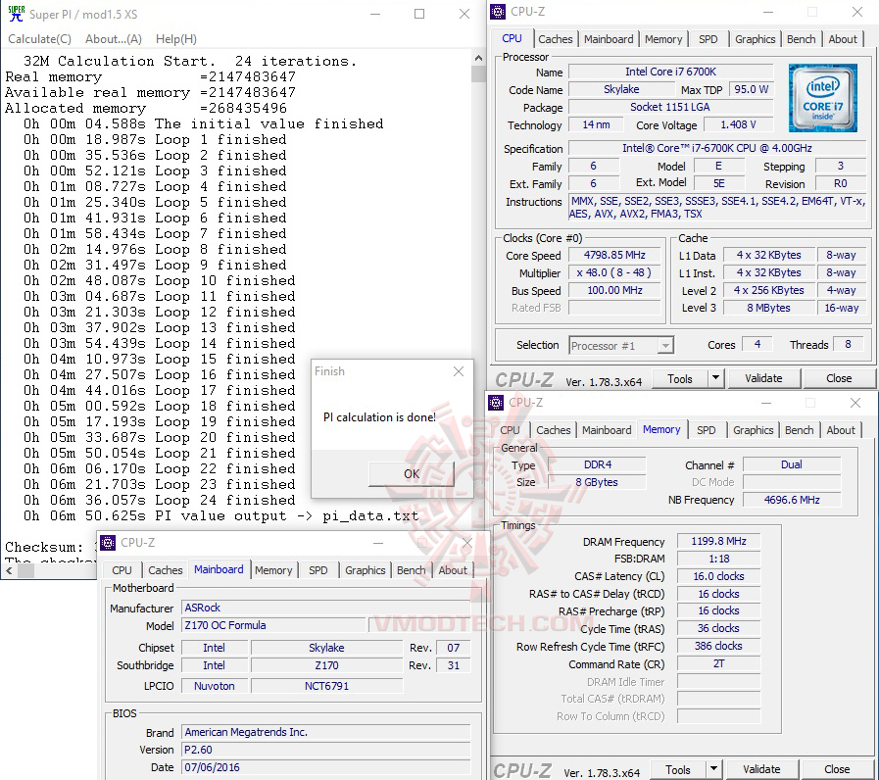The image size is (879, 780).
Task: Switch to About tab in top CPU-Z window
Action: tap(843, 39)
